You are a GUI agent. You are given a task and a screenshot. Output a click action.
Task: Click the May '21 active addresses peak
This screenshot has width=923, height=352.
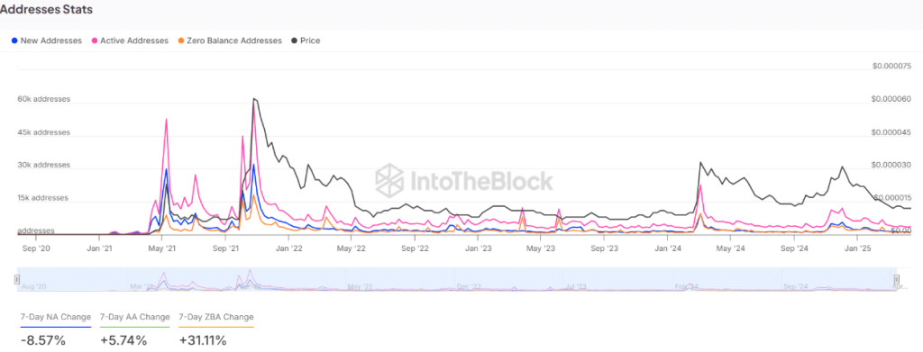tap(167, 120)
